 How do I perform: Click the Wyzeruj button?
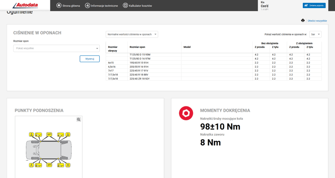(x=89, y=59)
